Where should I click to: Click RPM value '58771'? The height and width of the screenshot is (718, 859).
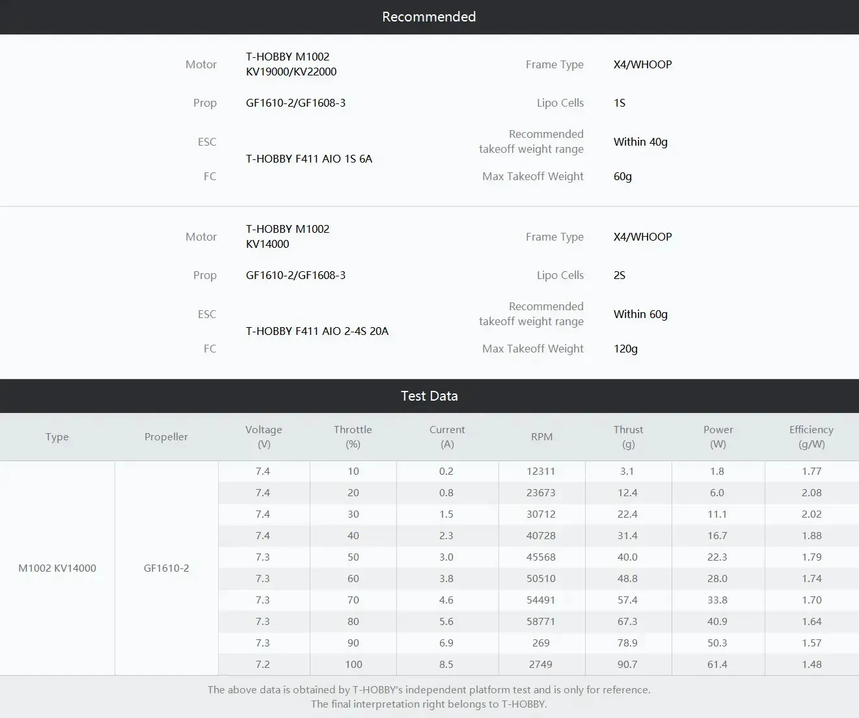point(541,622)
